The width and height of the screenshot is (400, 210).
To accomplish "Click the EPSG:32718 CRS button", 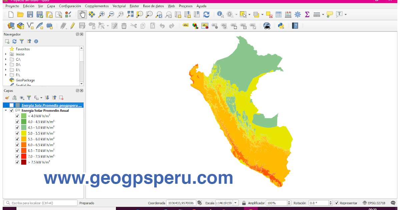I will (x=374, y=203).
